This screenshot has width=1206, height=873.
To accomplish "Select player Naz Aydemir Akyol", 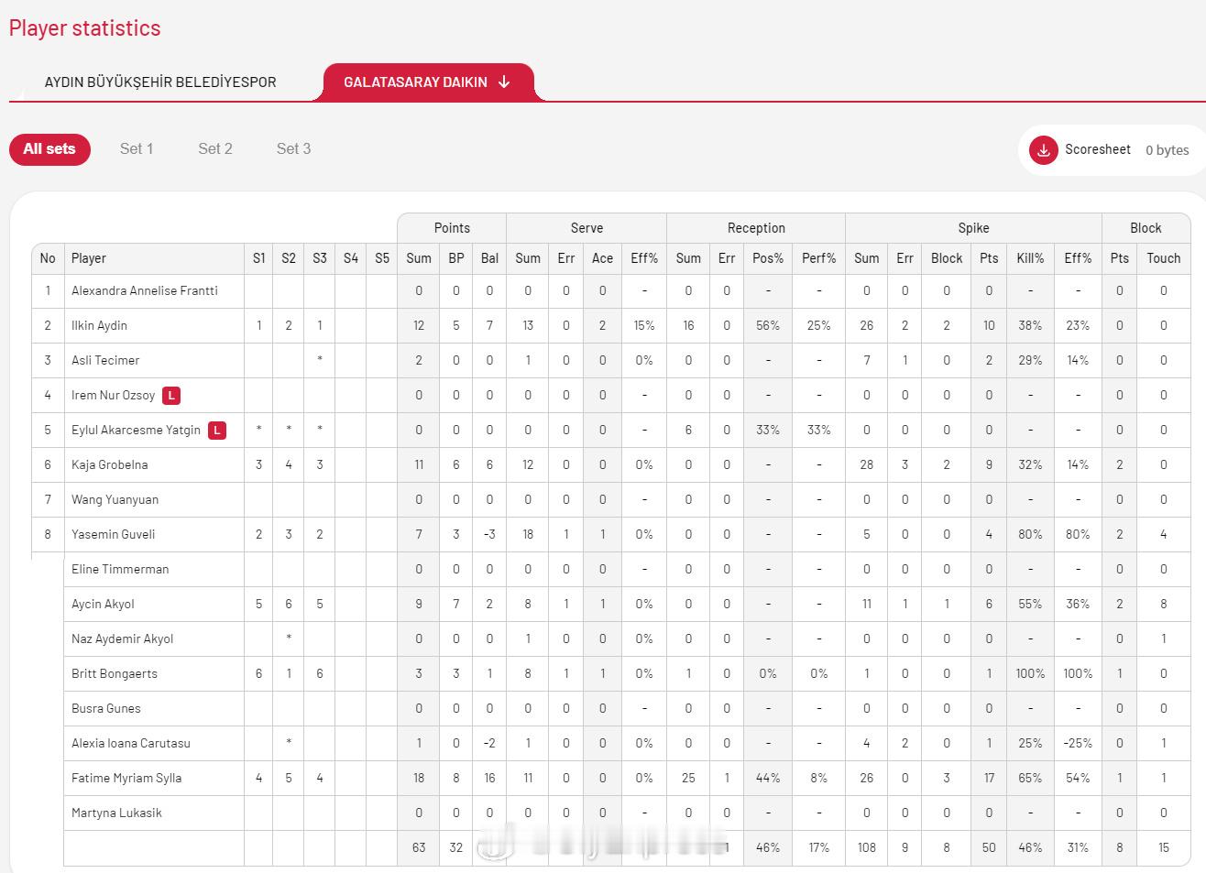I will point(122,638).
